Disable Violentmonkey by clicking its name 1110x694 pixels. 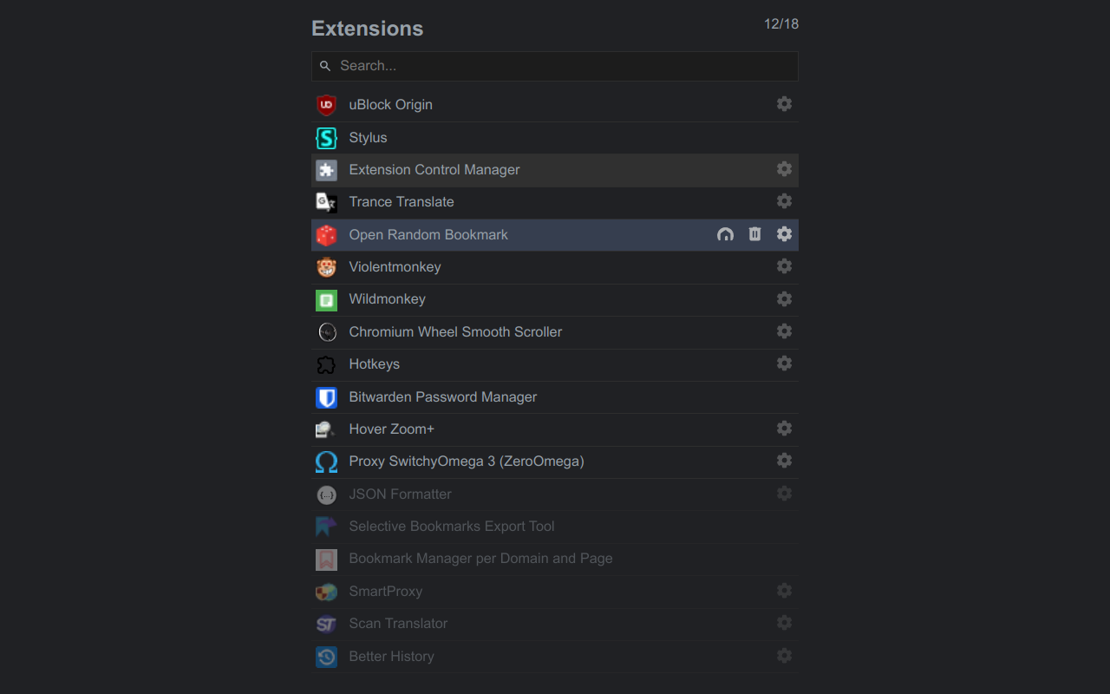395,267
